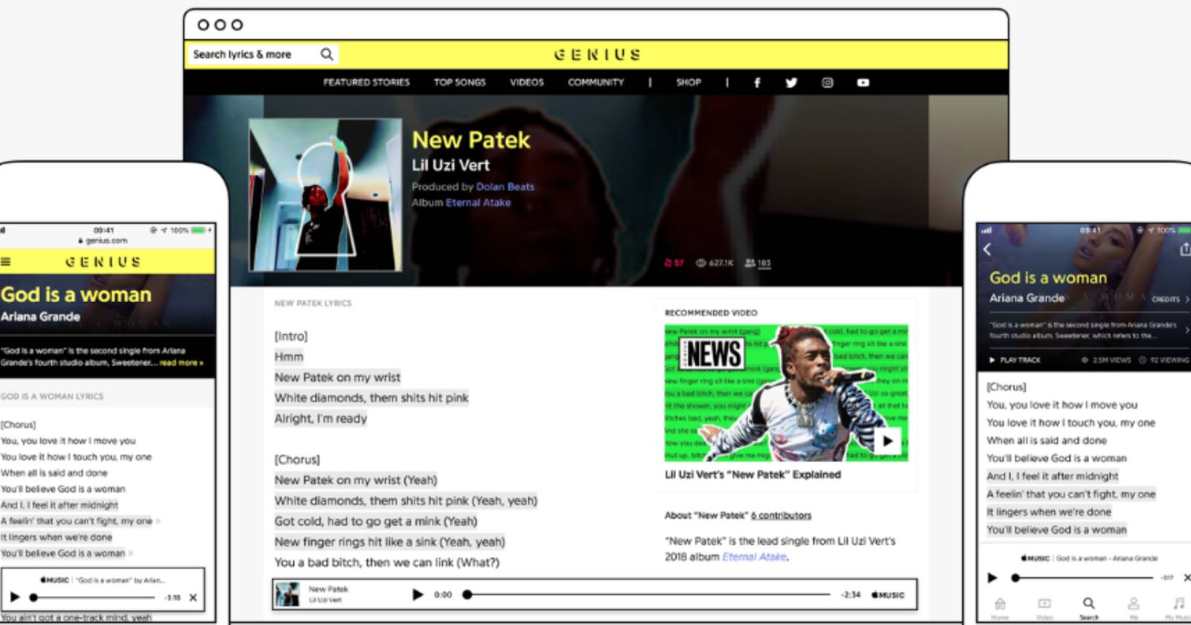Viewport: 1191px width, 625px height.
Task: Open hamburger menu on left phone
Action: coord(5,262)
